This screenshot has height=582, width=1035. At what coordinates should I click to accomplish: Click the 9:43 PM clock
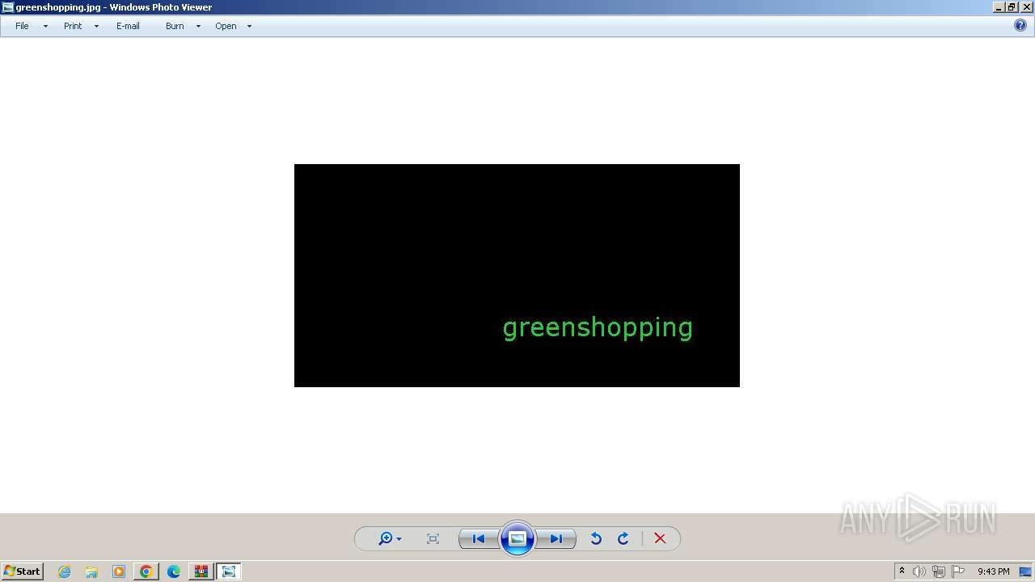click(x=993, y=571)
